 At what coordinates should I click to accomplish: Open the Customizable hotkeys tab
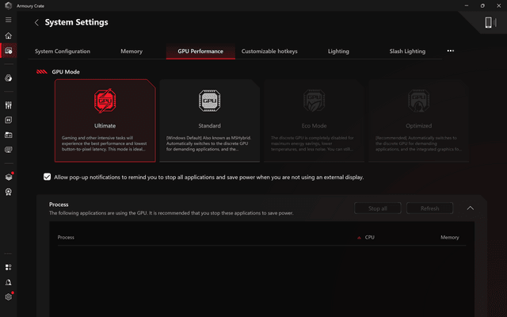(x=269, y=51)
